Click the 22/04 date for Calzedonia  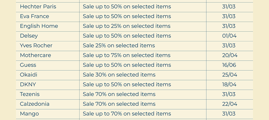[229, 104]
